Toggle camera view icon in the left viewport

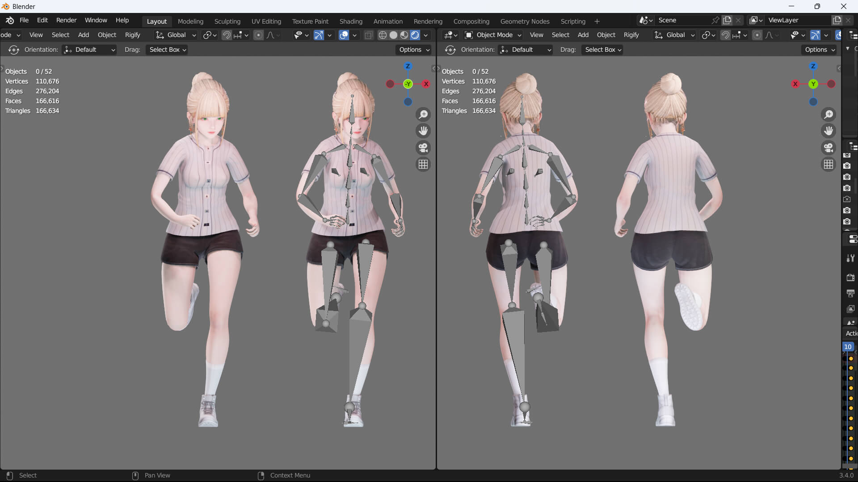pos(423,148)
